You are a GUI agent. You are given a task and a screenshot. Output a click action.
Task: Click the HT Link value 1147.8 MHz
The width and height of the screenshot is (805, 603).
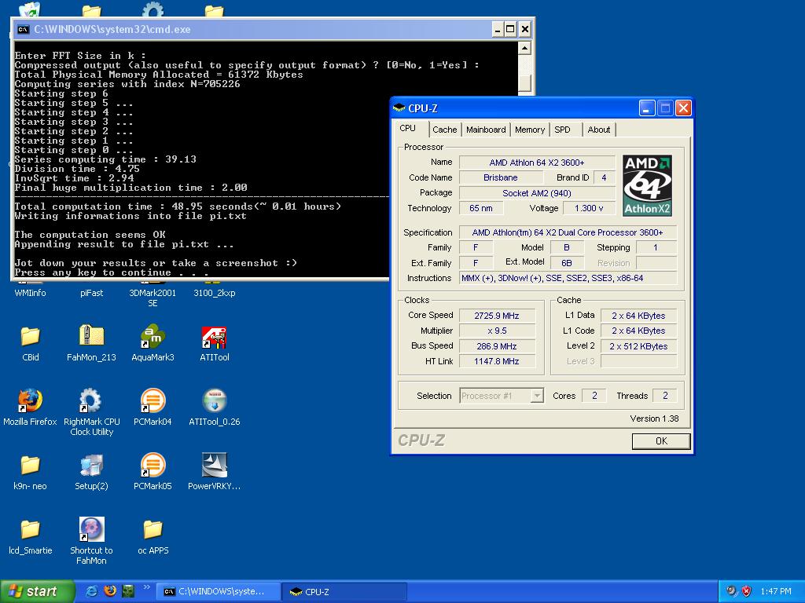497,361
